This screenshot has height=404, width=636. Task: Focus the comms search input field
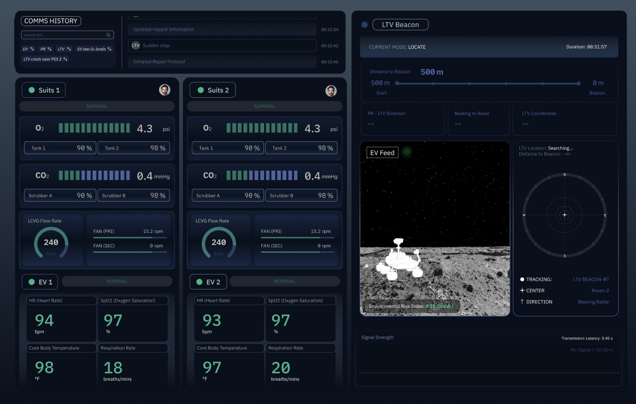coord(67,35)
